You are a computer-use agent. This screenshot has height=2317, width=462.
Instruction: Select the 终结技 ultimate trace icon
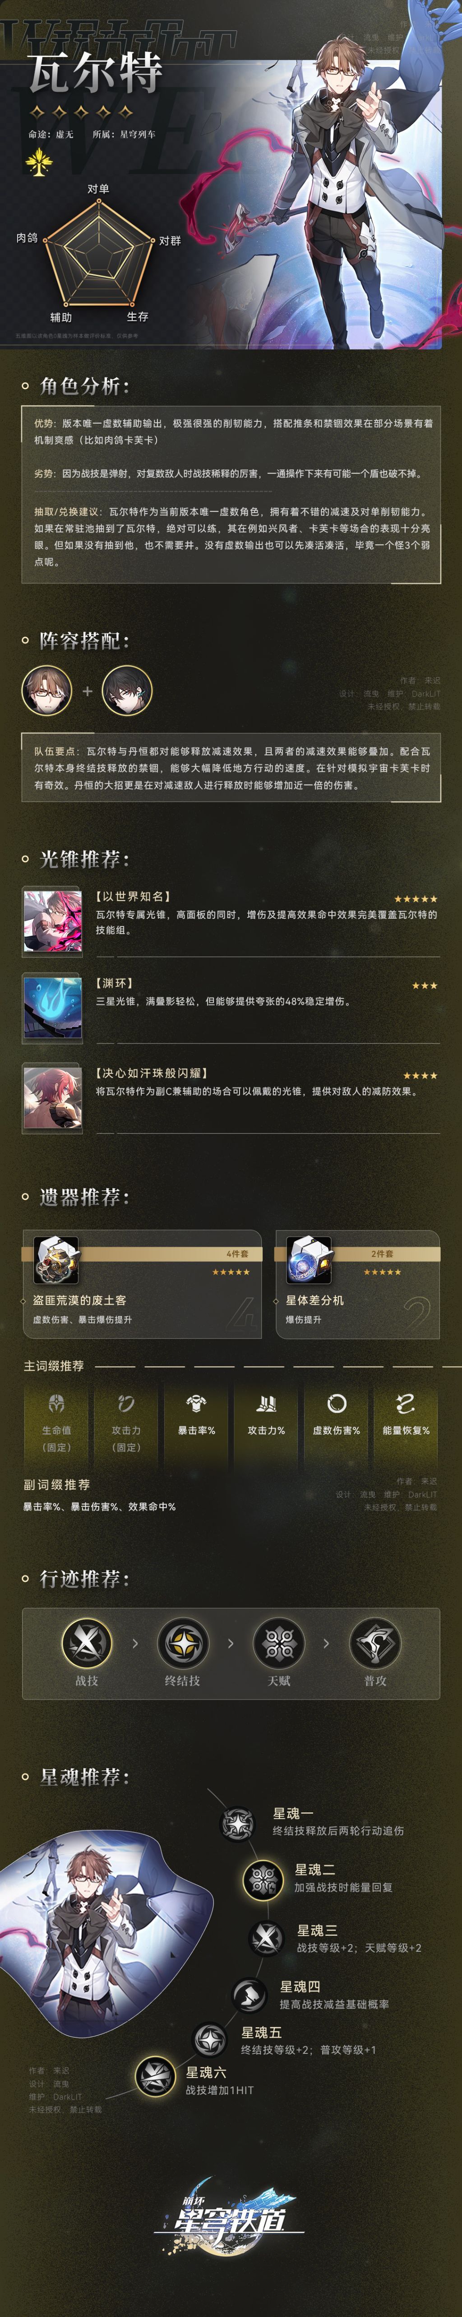tap(183, 1642)
